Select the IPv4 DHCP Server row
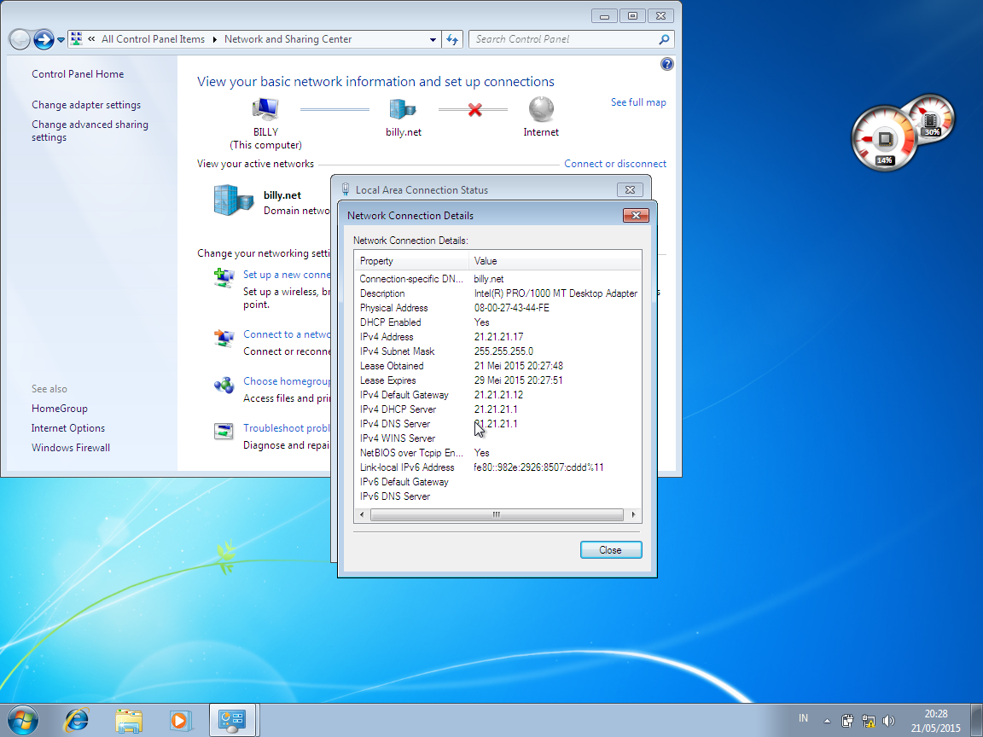983x737 pixels. (497, 409)
